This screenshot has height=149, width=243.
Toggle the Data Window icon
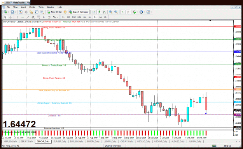[x=26, y=12]
